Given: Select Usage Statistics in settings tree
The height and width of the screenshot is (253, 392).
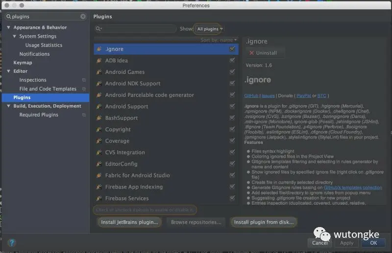Looking at the screenshot, I should 44,45.
